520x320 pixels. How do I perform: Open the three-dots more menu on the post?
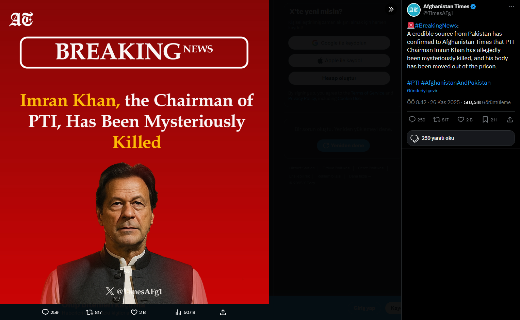(511, 7)
